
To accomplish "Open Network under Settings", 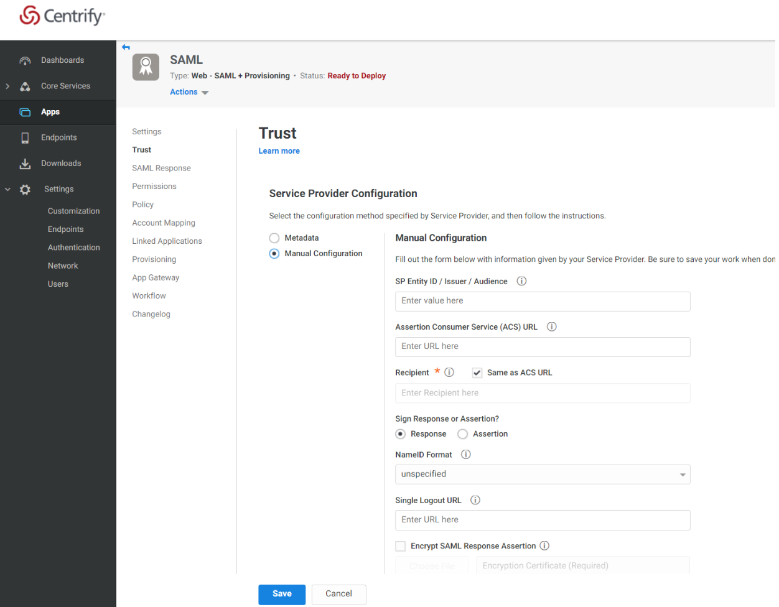I will pyautogui.click(x=63, y=266).
